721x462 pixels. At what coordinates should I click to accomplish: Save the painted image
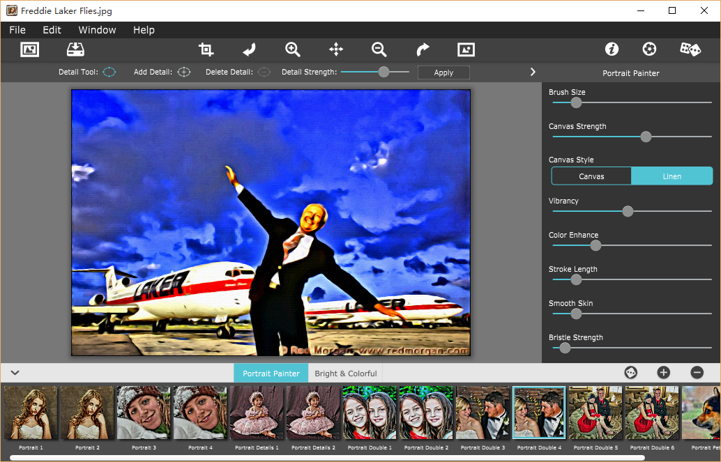[75, 49]
